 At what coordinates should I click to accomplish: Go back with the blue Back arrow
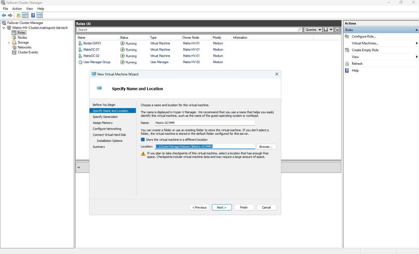tap(4, 15)
